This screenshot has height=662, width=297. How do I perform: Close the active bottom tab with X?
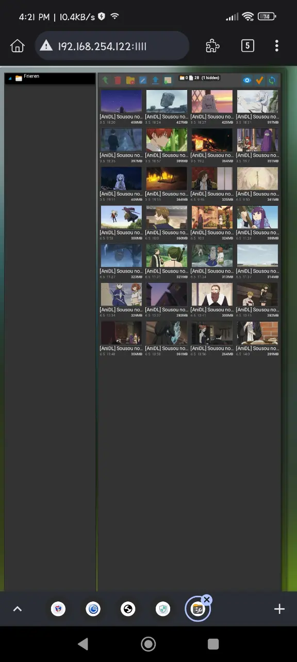(207, 600)
